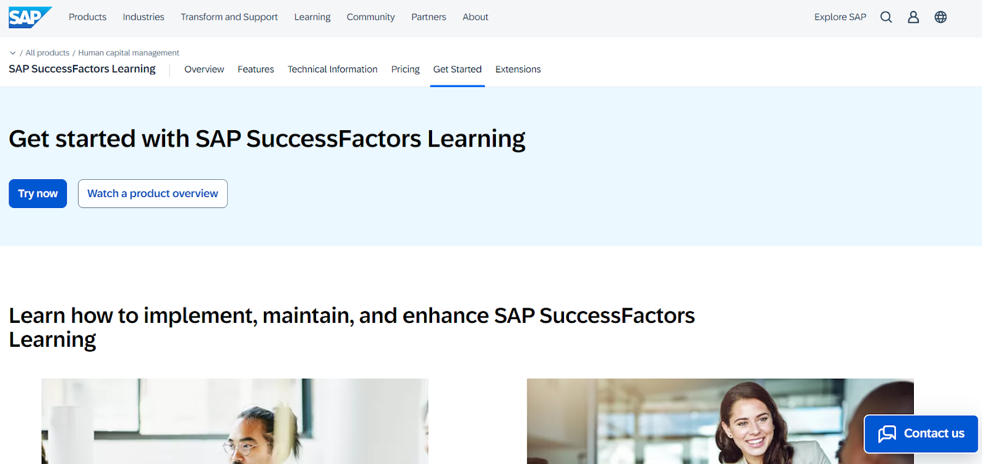Click the chat bubble inside Contact us button
The height and width of the screenshot is (464, 982).
[887, 433]
